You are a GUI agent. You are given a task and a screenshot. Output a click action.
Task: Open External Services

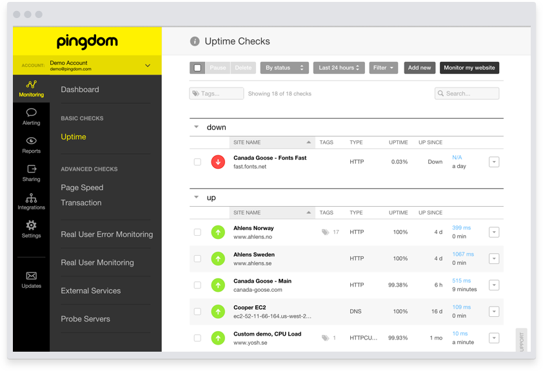pyautogui.click(x=91, y=290)
